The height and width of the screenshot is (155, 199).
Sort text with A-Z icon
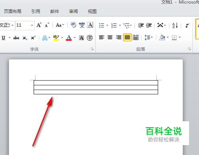click(x=175, y=25)
